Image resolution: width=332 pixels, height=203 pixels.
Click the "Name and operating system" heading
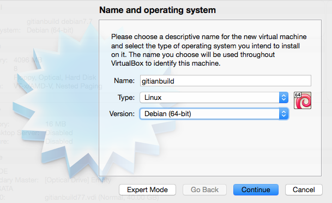click(158, 10)
